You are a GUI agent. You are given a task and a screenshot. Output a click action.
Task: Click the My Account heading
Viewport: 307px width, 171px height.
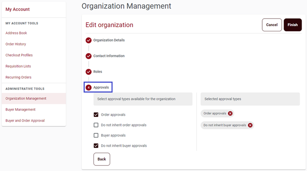pos(17,9)
